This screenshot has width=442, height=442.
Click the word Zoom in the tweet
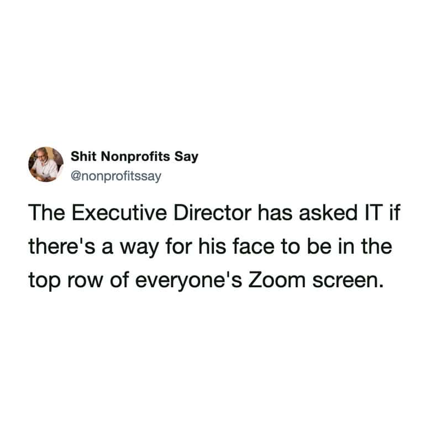coord(277,281)
